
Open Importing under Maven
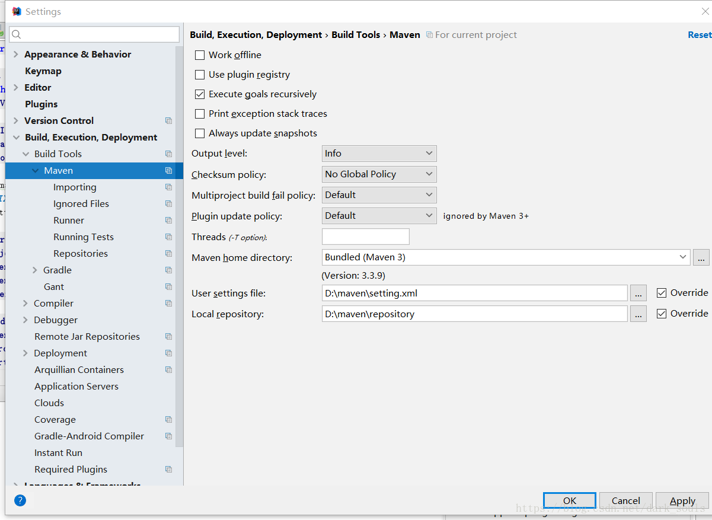pyautogui.click(x=75, y=187)
